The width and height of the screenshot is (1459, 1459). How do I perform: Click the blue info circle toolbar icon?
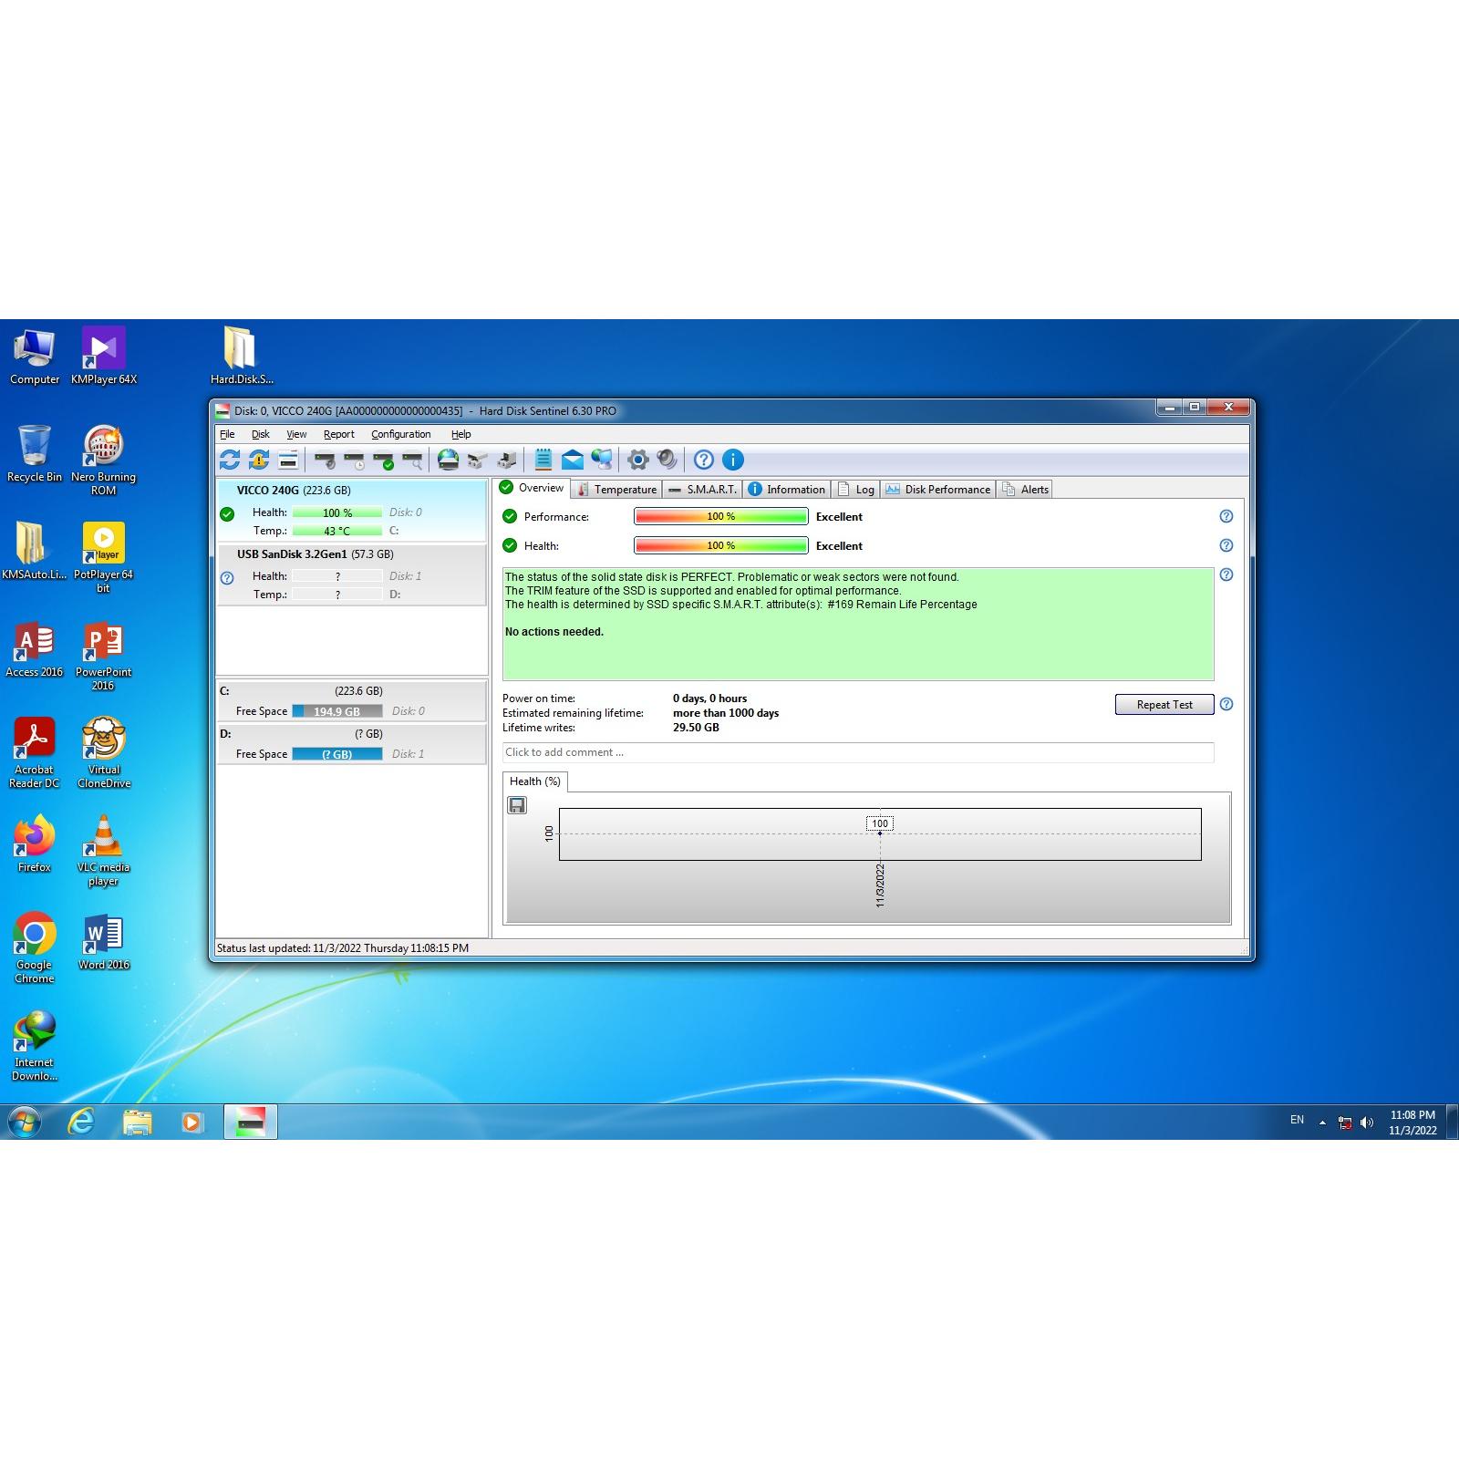(732, 460)
